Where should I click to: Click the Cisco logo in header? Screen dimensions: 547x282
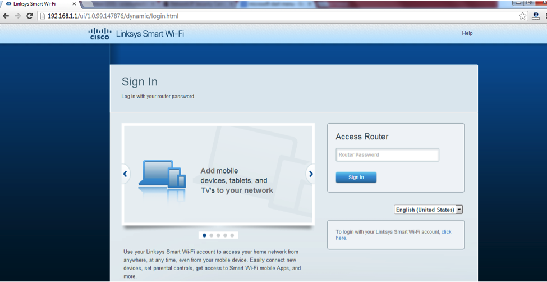point(99,34)
